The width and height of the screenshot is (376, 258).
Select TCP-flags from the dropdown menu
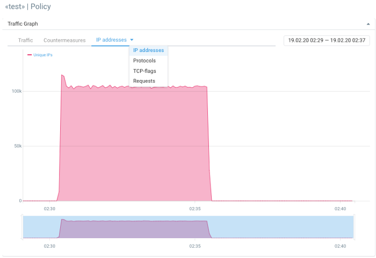144,71
